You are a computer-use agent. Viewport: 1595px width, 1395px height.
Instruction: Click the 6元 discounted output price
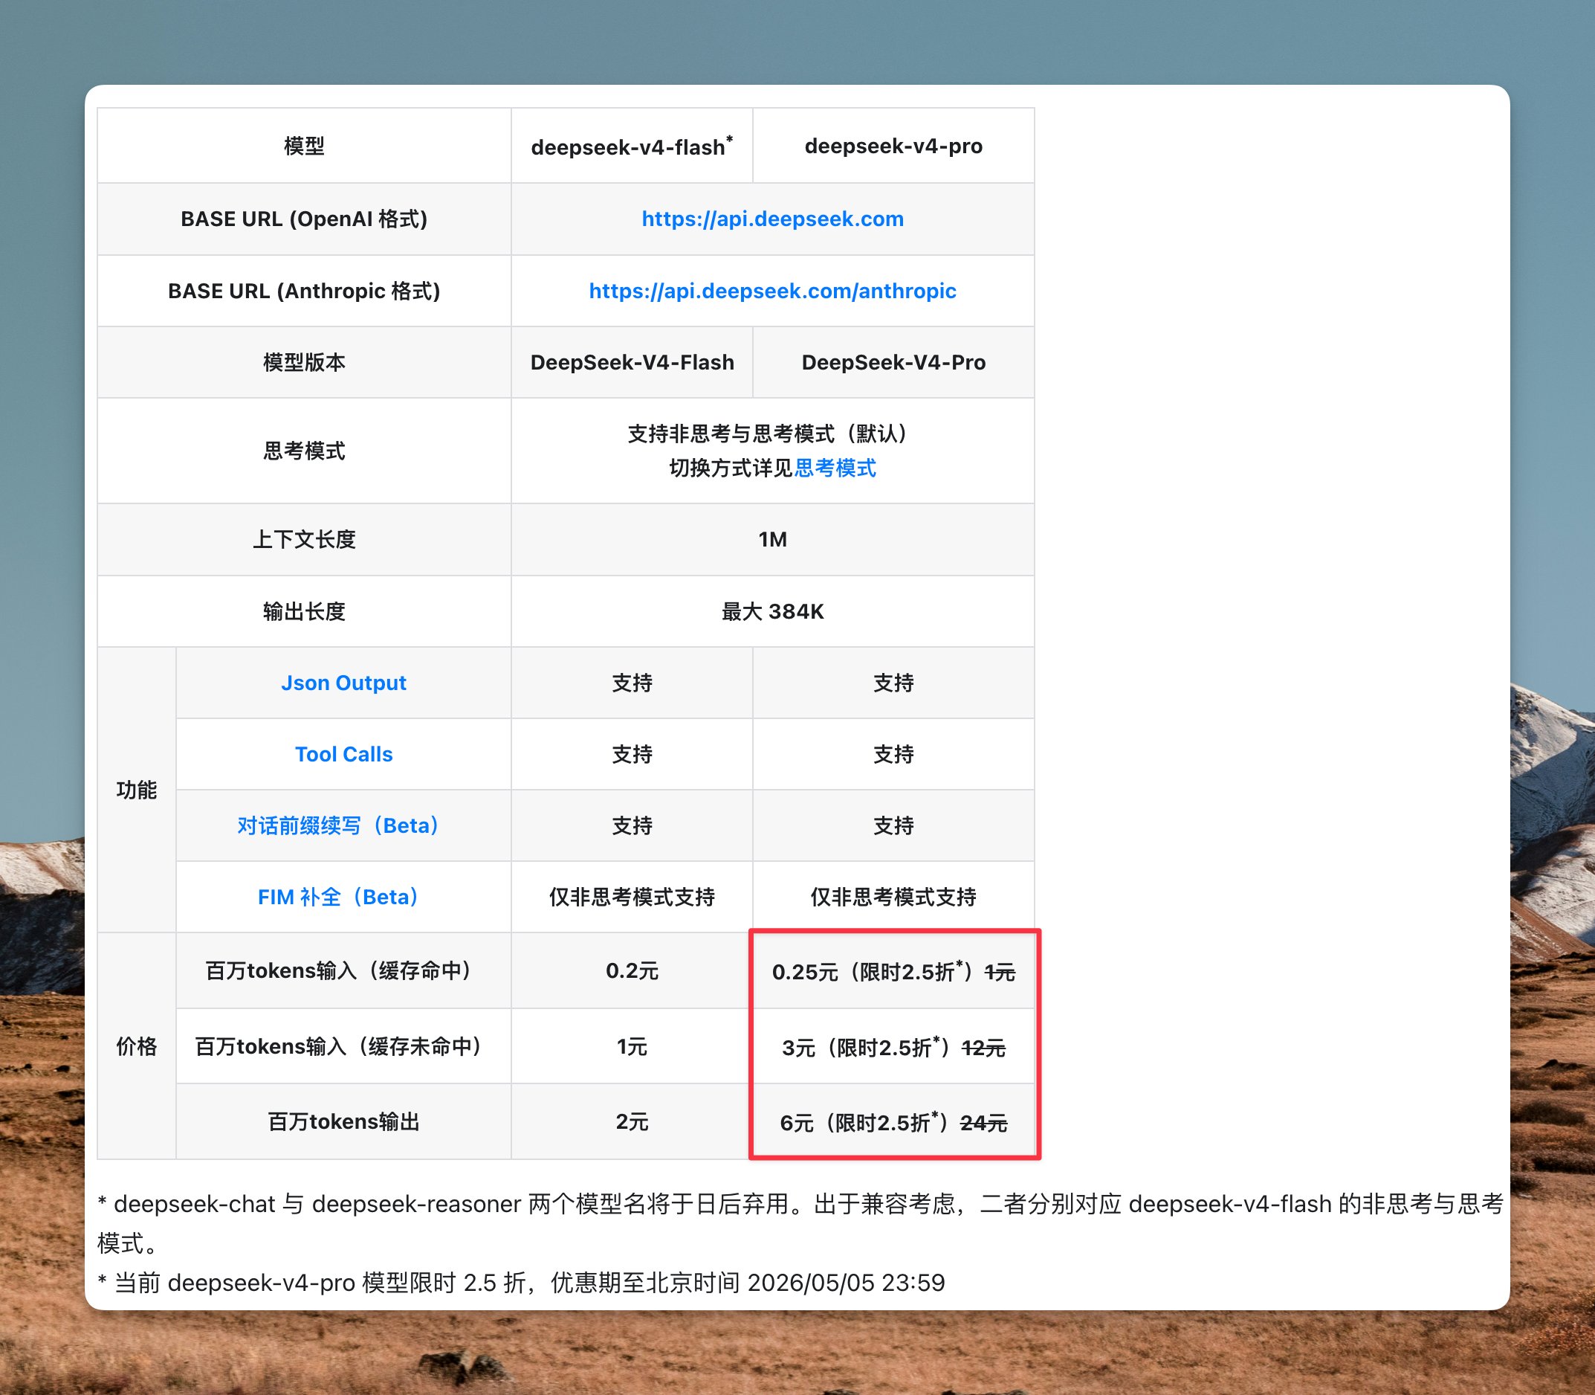(797, 1123)
